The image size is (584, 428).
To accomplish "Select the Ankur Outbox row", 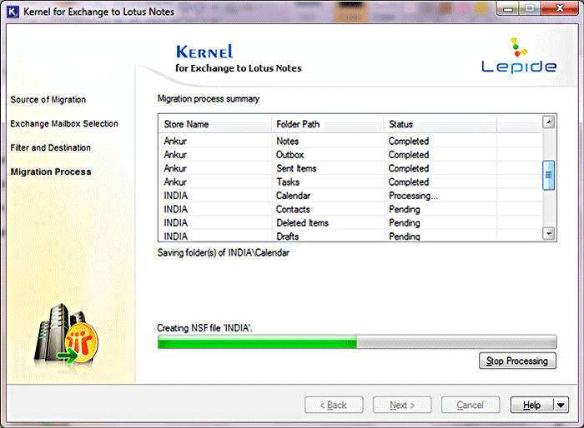I will pos(350,155).
